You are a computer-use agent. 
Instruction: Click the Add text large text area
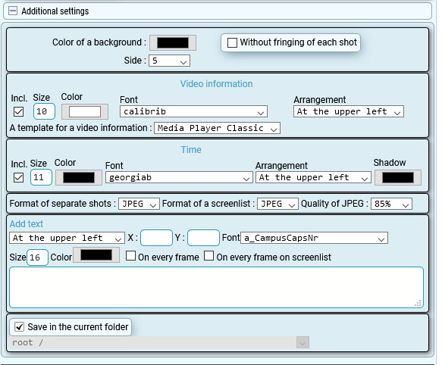tap(217, 288)
